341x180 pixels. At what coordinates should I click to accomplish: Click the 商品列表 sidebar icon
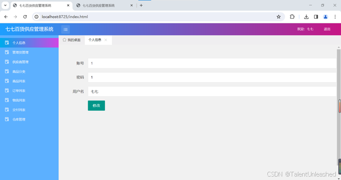click(7, 81)
